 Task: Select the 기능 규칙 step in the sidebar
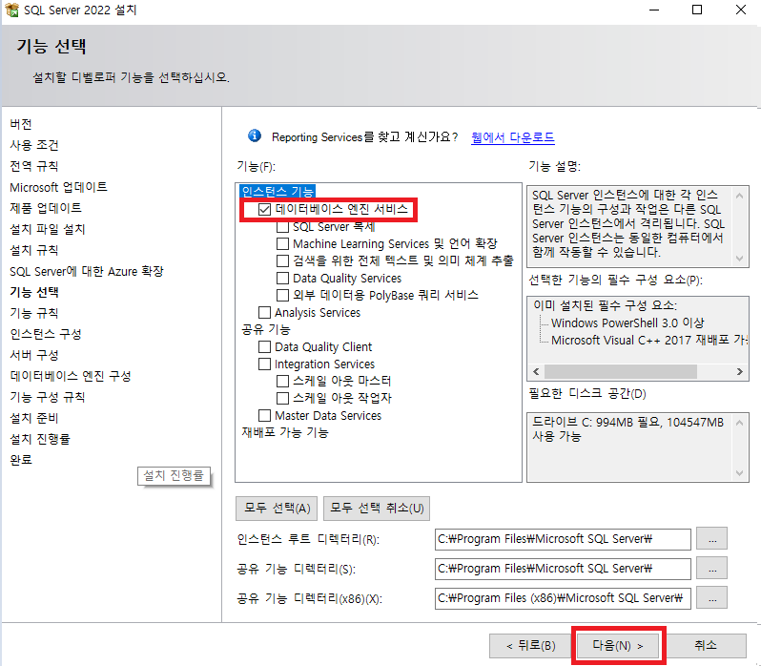[x=34, y=313]
